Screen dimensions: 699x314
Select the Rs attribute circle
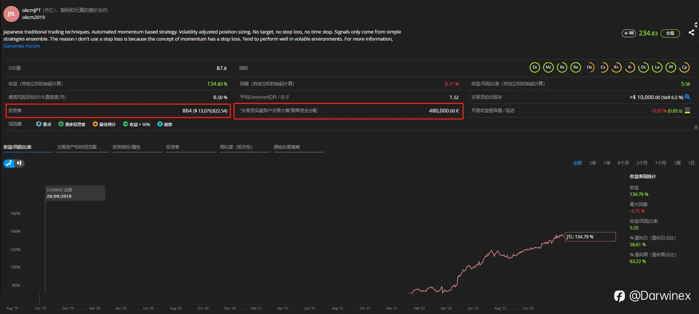coord(562,67)
